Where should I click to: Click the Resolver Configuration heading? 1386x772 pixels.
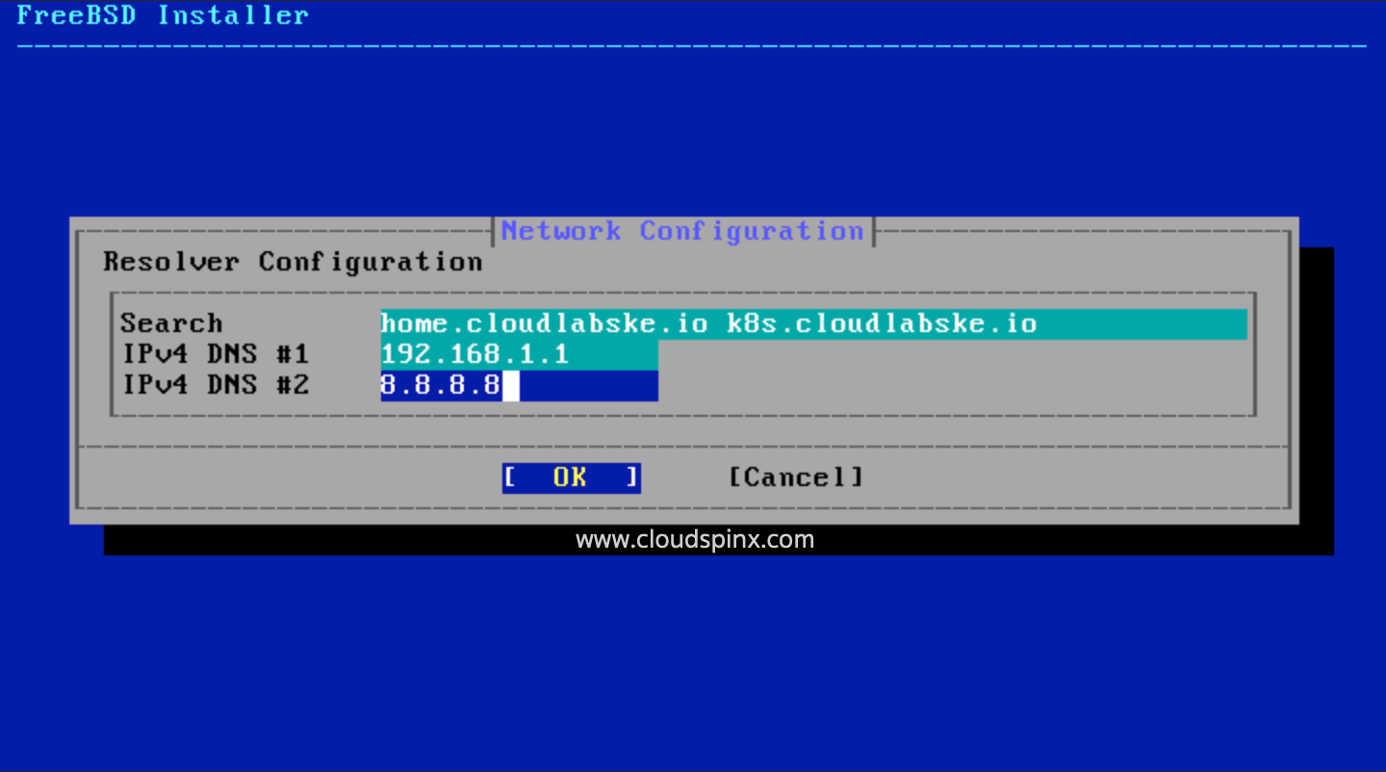[292, 261]
